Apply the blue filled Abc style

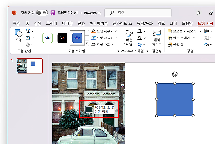click(x=77, y=38)
